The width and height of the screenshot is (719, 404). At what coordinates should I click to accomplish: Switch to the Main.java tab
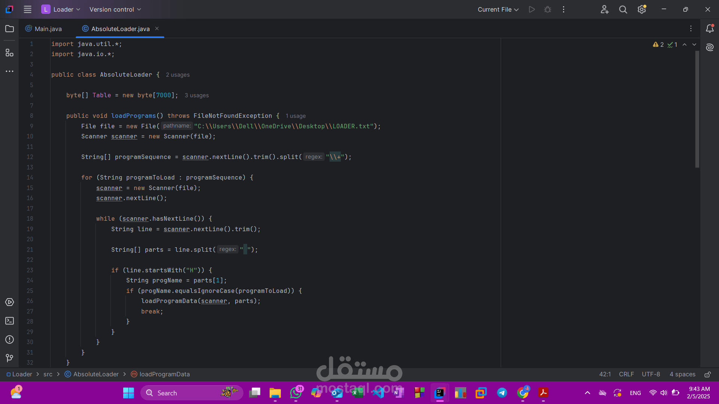click(44, 29)
